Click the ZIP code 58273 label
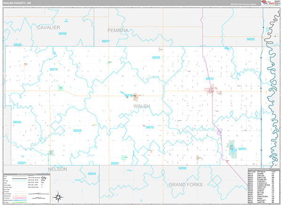This screenshot has height=205, width=282. (x=149, y=127)
